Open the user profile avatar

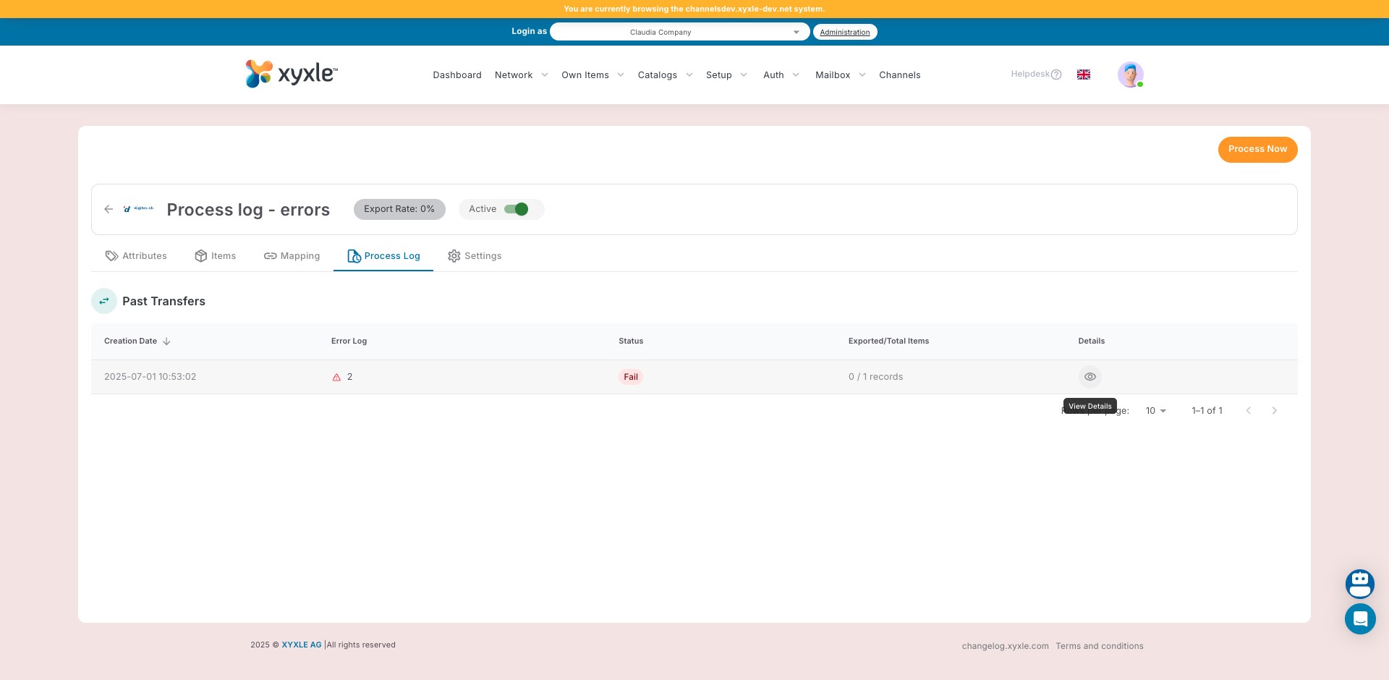1129,75
